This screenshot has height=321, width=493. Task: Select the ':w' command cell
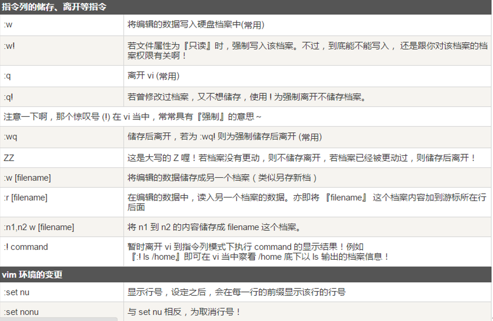pyautogui.click(x=62, y=25)
